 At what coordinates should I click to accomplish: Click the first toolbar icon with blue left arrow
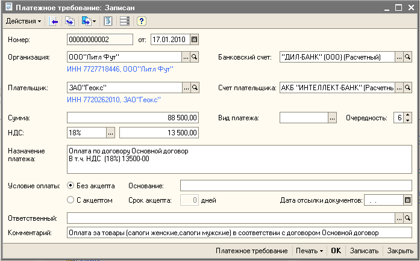coord(54,21)
